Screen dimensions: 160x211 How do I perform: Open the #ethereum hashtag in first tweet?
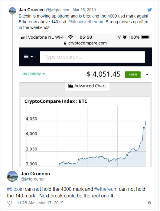click(x=94, y=22)
